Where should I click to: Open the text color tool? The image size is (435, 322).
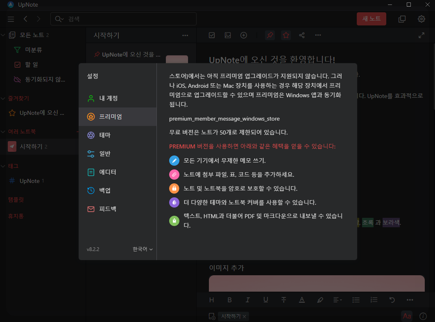[302, 300]
